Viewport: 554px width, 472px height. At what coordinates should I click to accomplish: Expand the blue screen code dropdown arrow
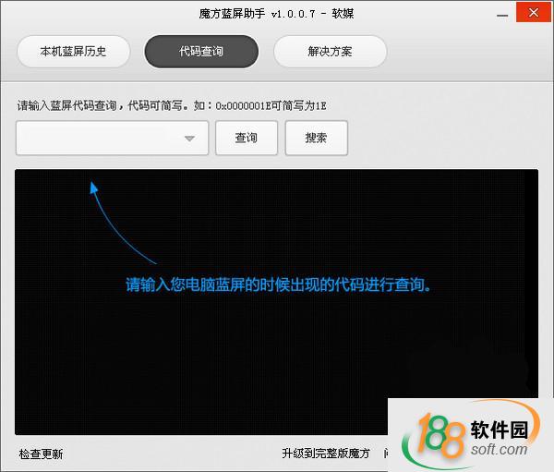point(189,139)
